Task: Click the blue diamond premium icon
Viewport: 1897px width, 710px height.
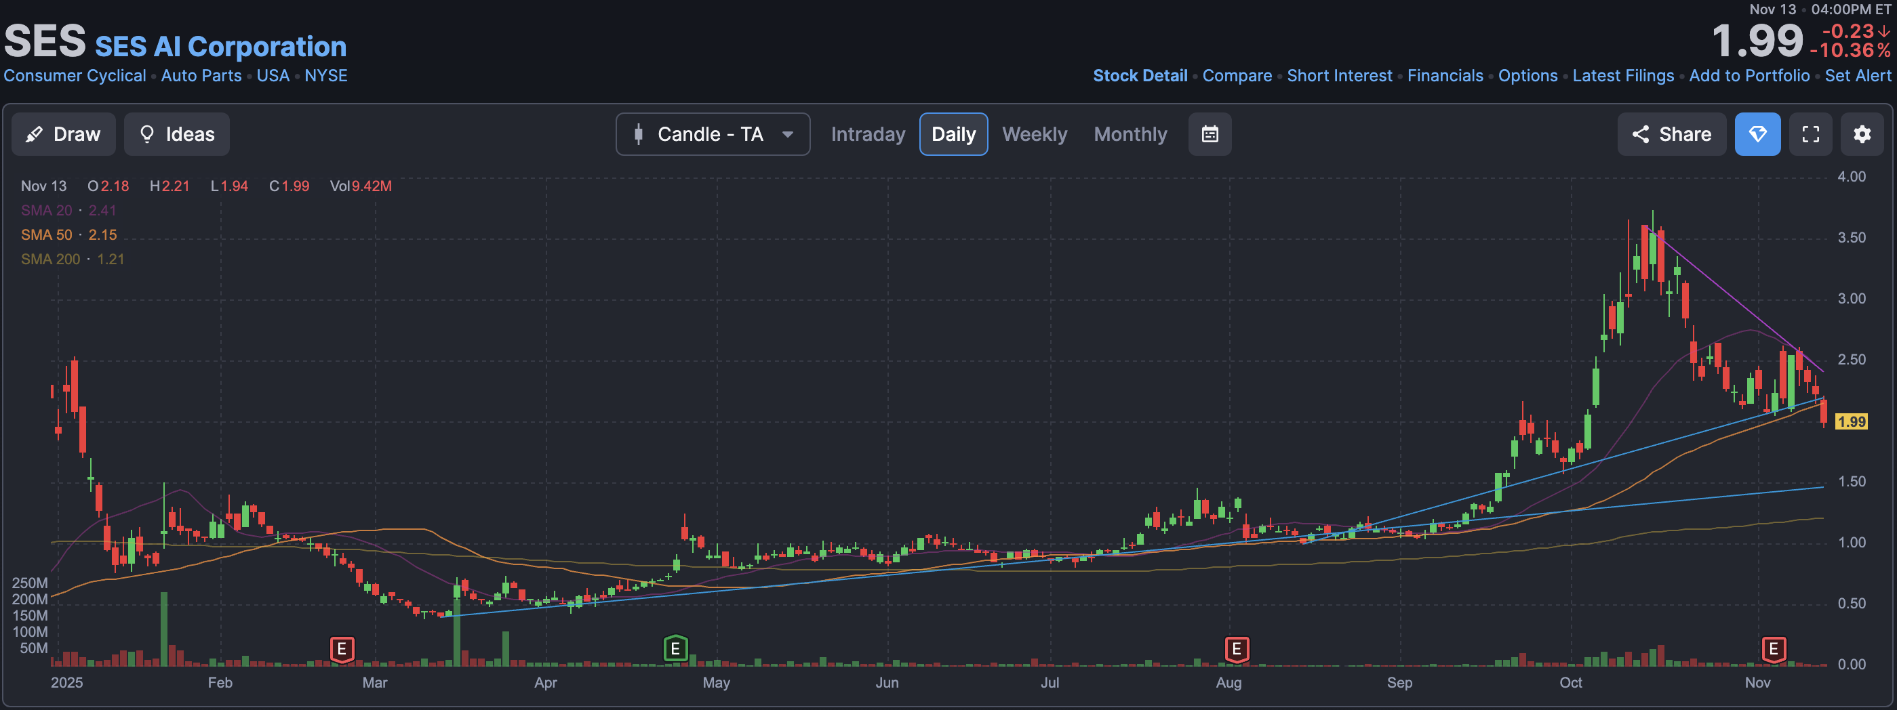Action: 1757,134
